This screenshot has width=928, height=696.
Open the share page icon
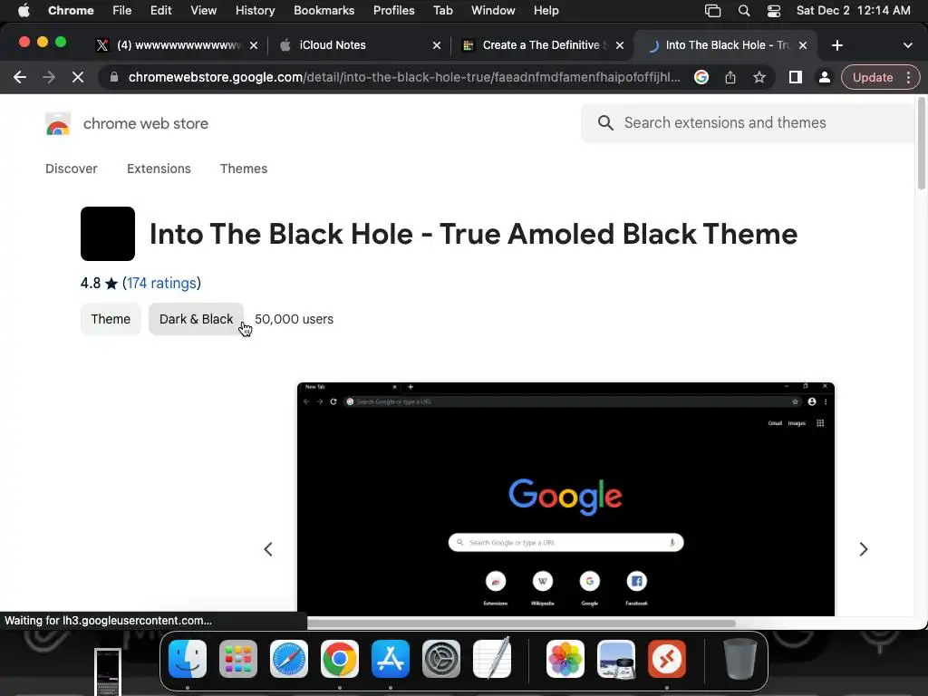pyautogui.click(x=730, y=78)
